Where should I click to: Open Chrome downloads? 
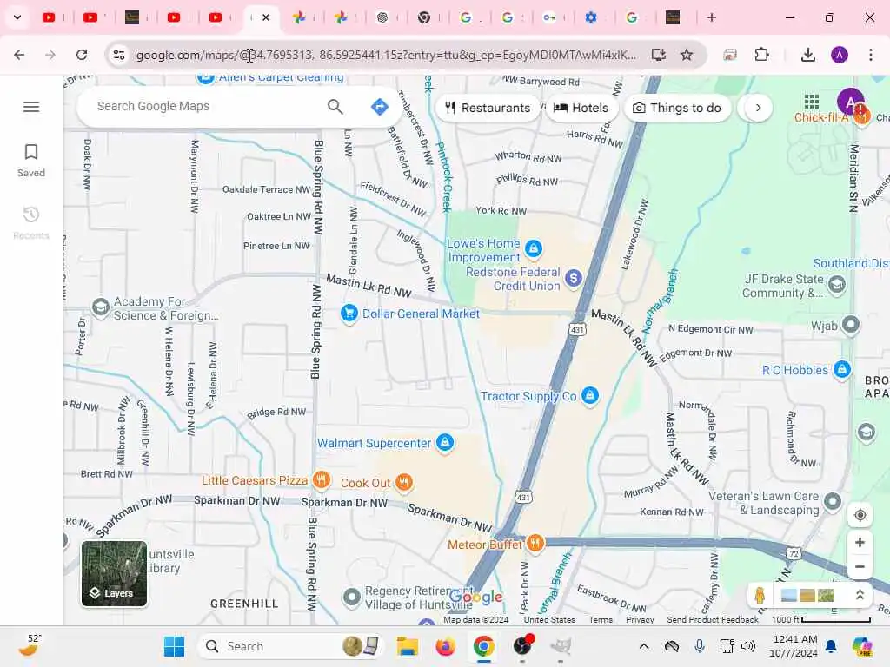808,55
